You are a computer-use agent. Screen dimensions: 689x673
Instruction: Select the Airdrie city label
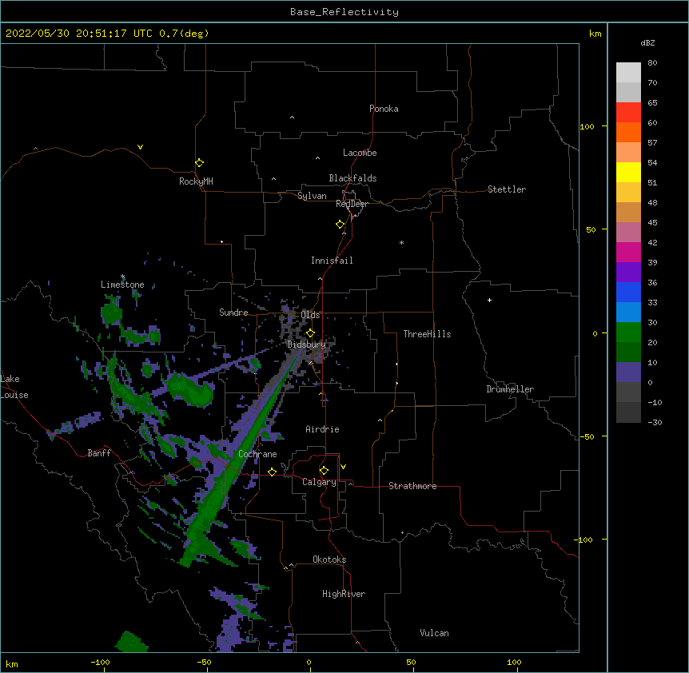pos(323,429)
